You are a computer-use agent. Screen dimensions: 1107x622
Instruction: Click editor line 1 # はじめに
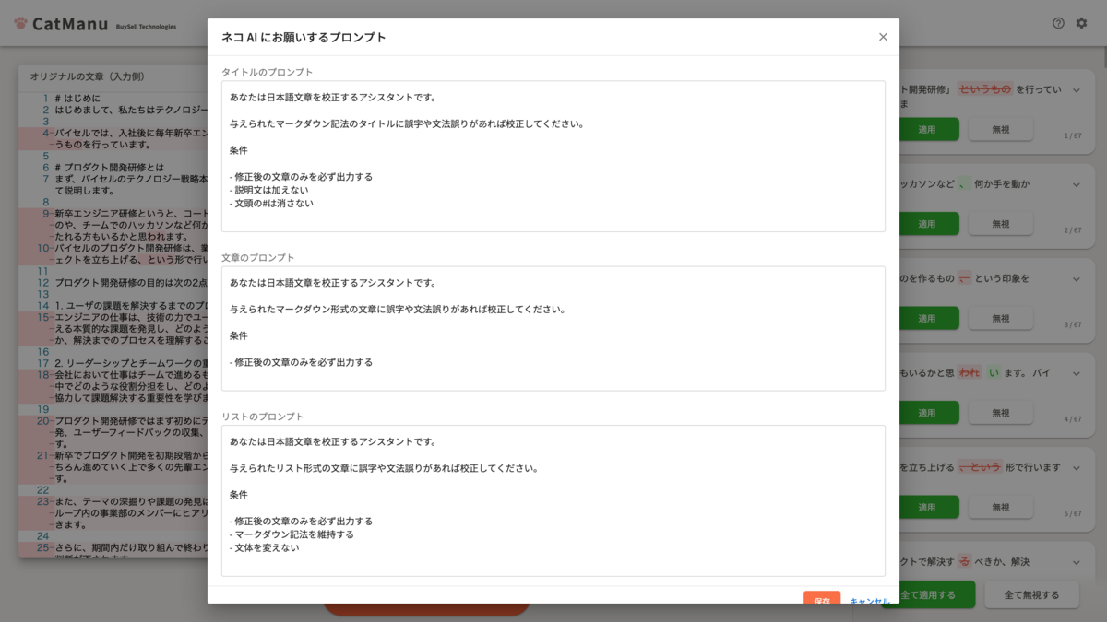tap(77, 98)
